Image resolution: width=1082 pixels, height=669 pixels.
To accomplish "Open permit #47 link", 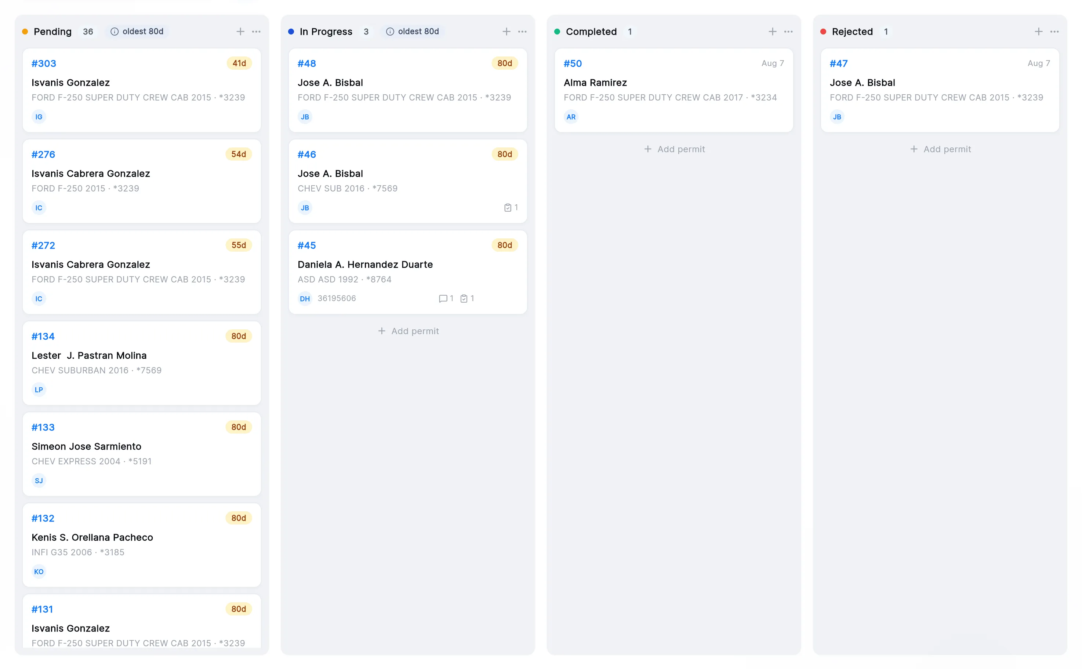I will click(839, 63).
